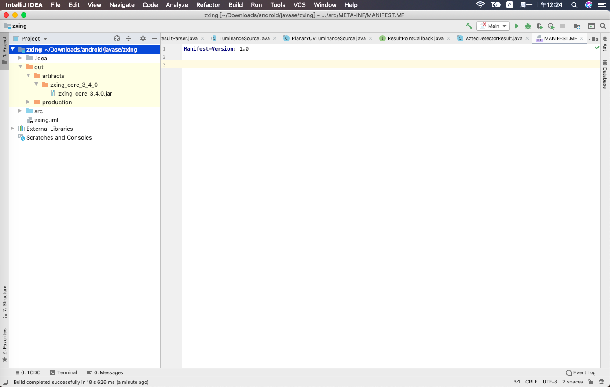Expand the src folder
The height and width of the screenshot is (387, 610).
click(20, 111)
